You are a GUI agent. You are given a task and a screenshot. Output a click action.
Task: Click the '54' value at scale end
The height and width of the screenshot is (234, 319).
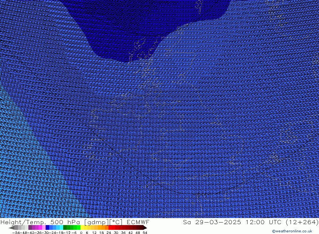[x=145, y=233]
